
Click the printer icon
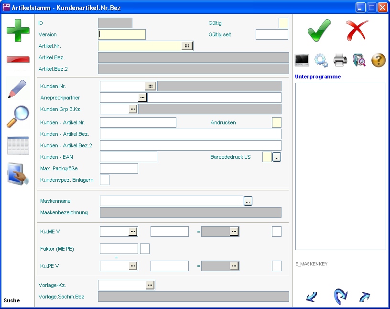[x=340, y=60]
